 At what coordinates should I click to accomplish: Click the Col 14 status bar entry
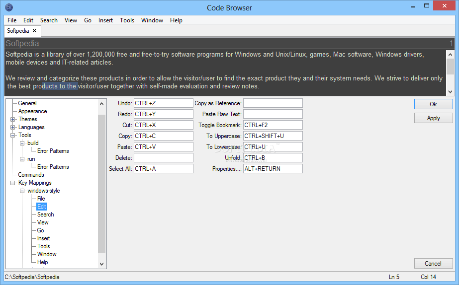pos(428,277)
